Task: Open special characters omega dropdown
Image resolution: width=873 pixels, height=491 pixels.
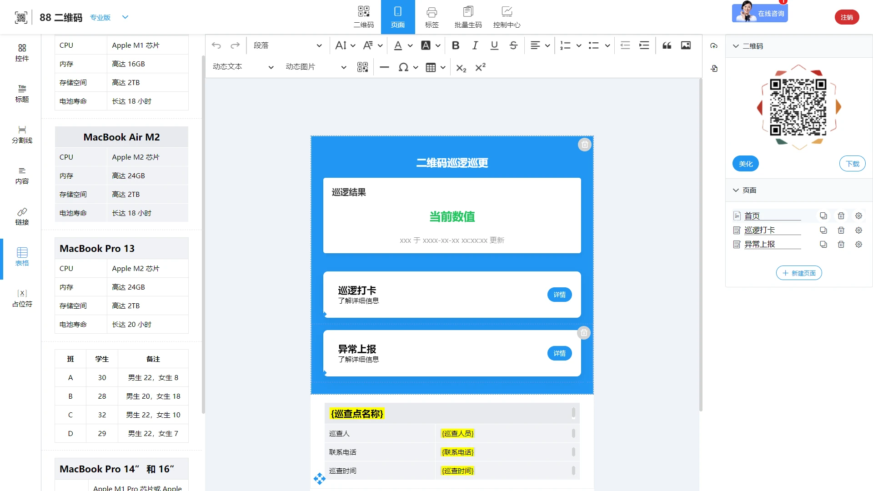Action: point(408,67)
